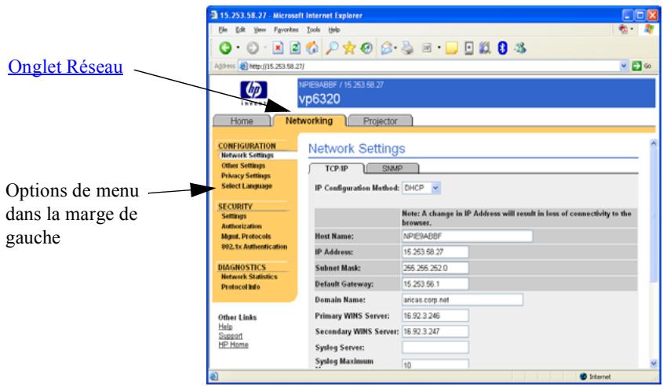Click the empty Syslog Server field
The width and height of the screenshot is (663, 386).
pyautogui.click(x=435, y=348)
